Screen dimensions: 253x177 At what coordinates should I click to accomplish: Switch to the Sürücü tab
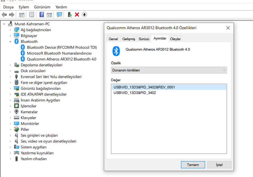(144, 39)
